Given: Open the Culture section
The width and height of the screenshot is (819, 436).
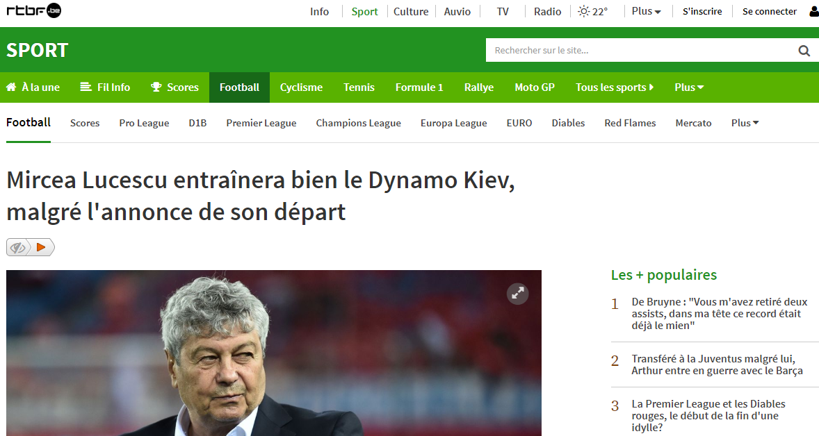Looking at the screenshot, I should coord(411,12).
